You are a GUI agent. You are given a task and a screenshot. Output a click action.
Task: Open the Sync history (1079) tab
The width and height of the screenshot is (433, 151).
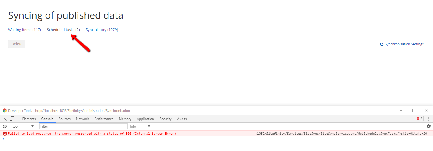click(102, 30)
